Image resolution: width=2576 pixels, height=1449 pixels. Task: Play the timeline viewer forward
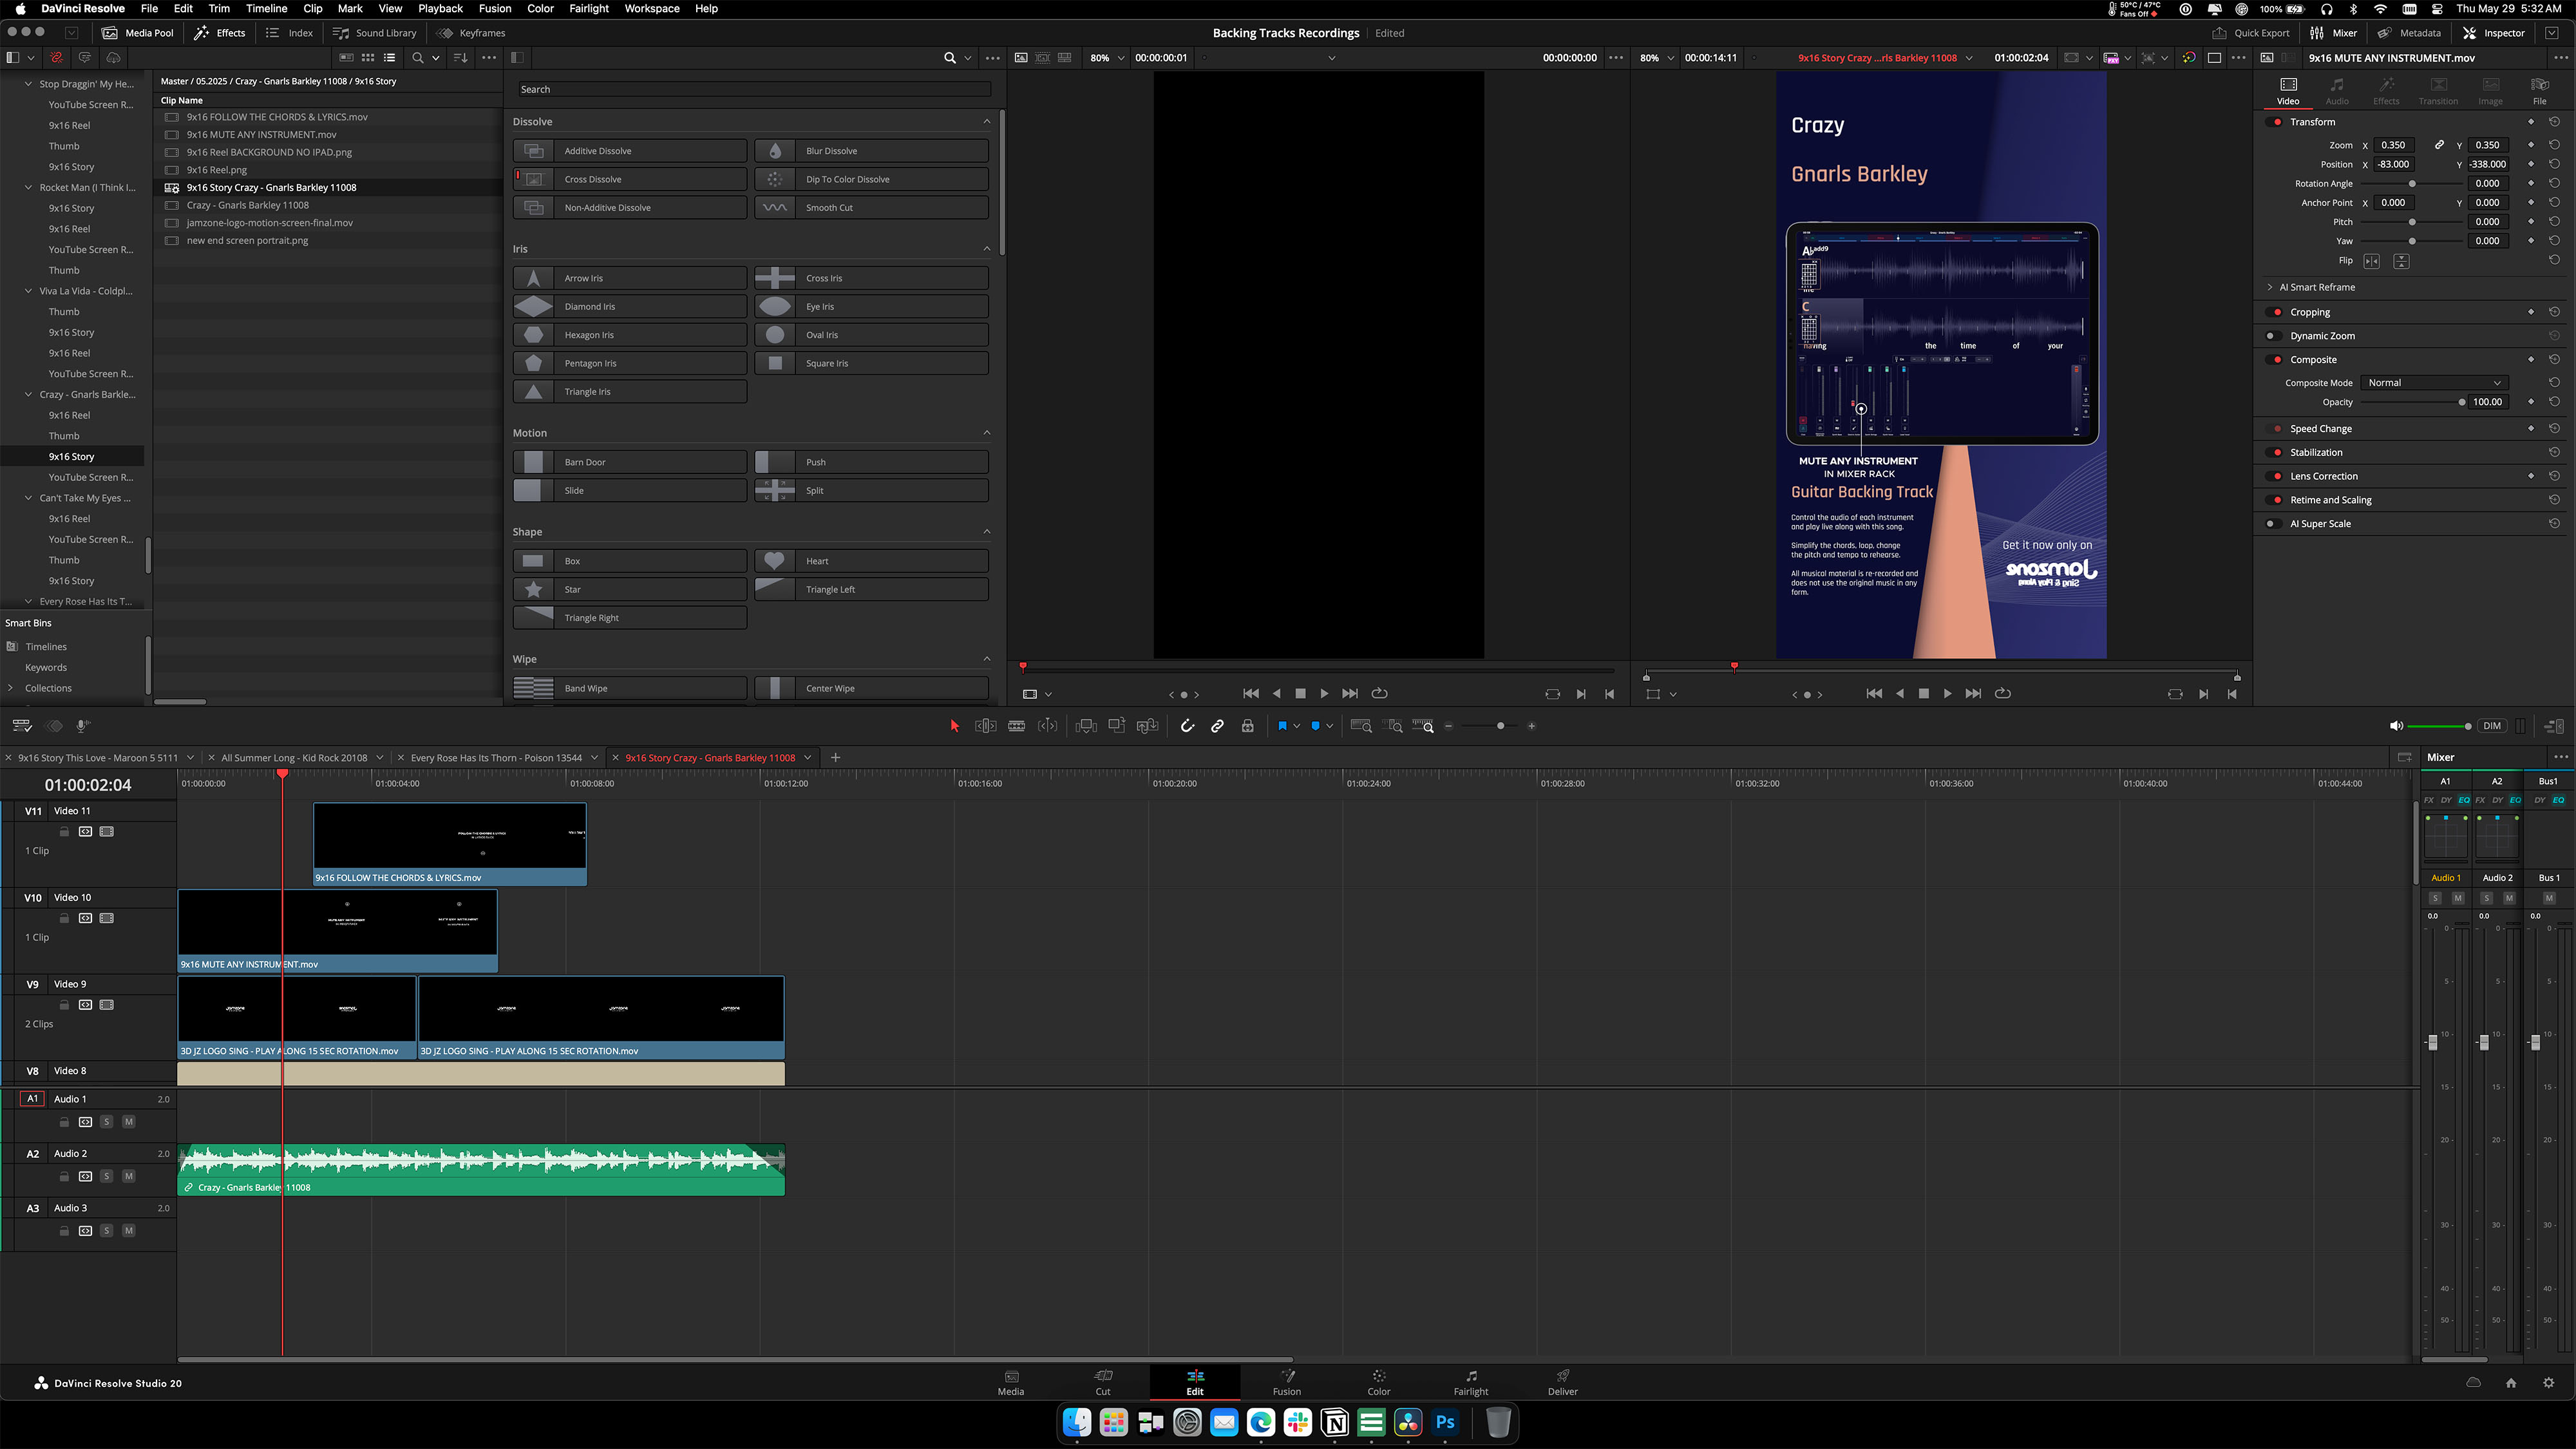coord(1947,694)
